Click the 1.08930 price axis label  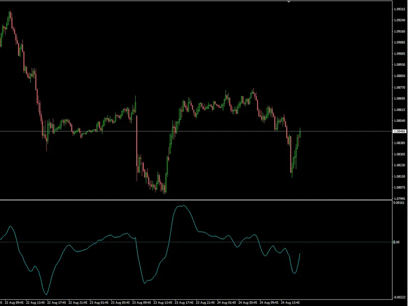pyautogui.click(x=399, y=65)
